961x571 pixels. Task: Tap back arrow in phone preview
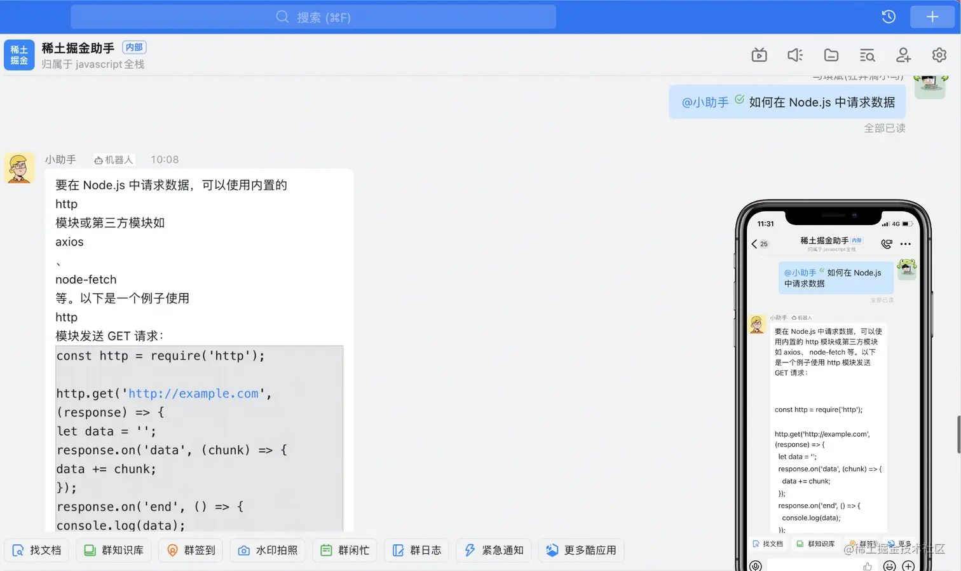[x=754, y=244]
